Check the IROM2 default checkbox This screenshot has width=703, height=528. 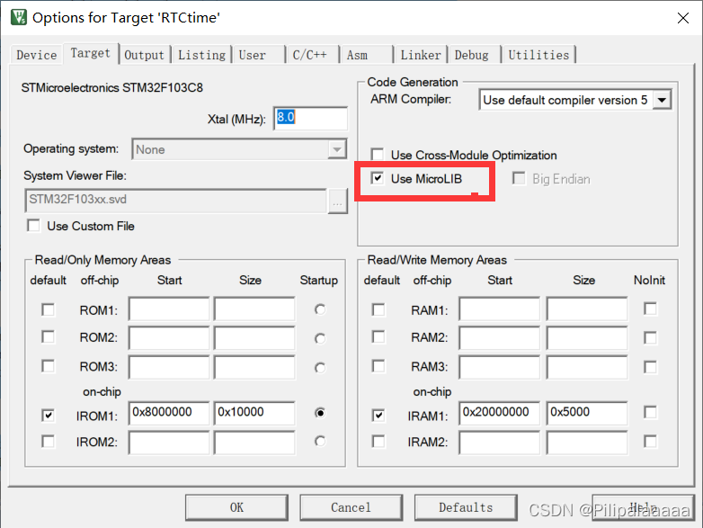pyautogui.click(x=48, y=442)
